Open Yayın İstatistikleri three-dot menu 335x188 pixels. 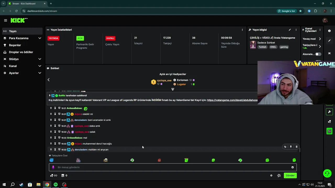pos(242,30)
